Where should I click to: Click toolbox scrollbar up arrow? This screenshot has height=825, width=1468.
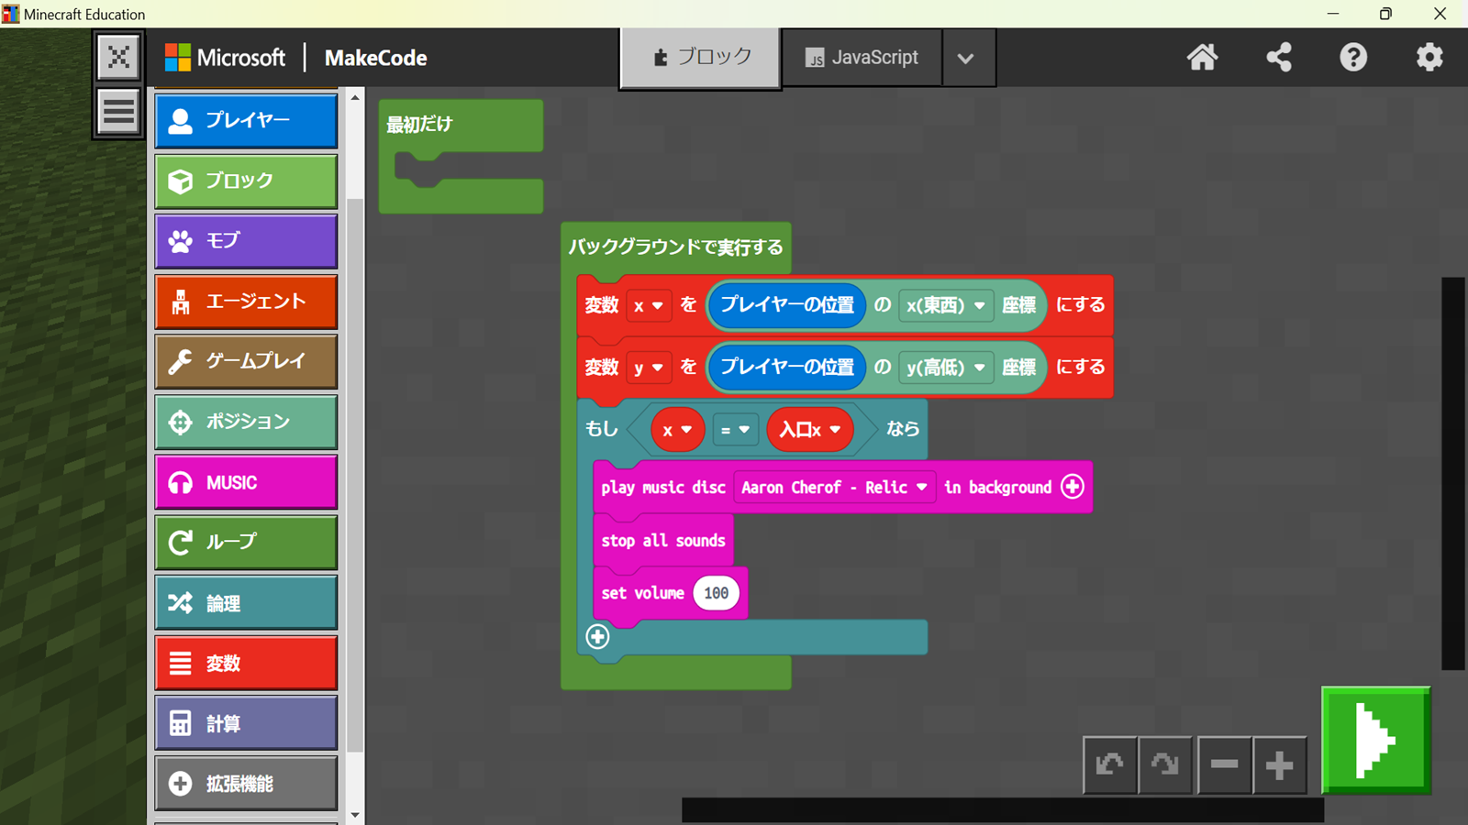point(355,97)
